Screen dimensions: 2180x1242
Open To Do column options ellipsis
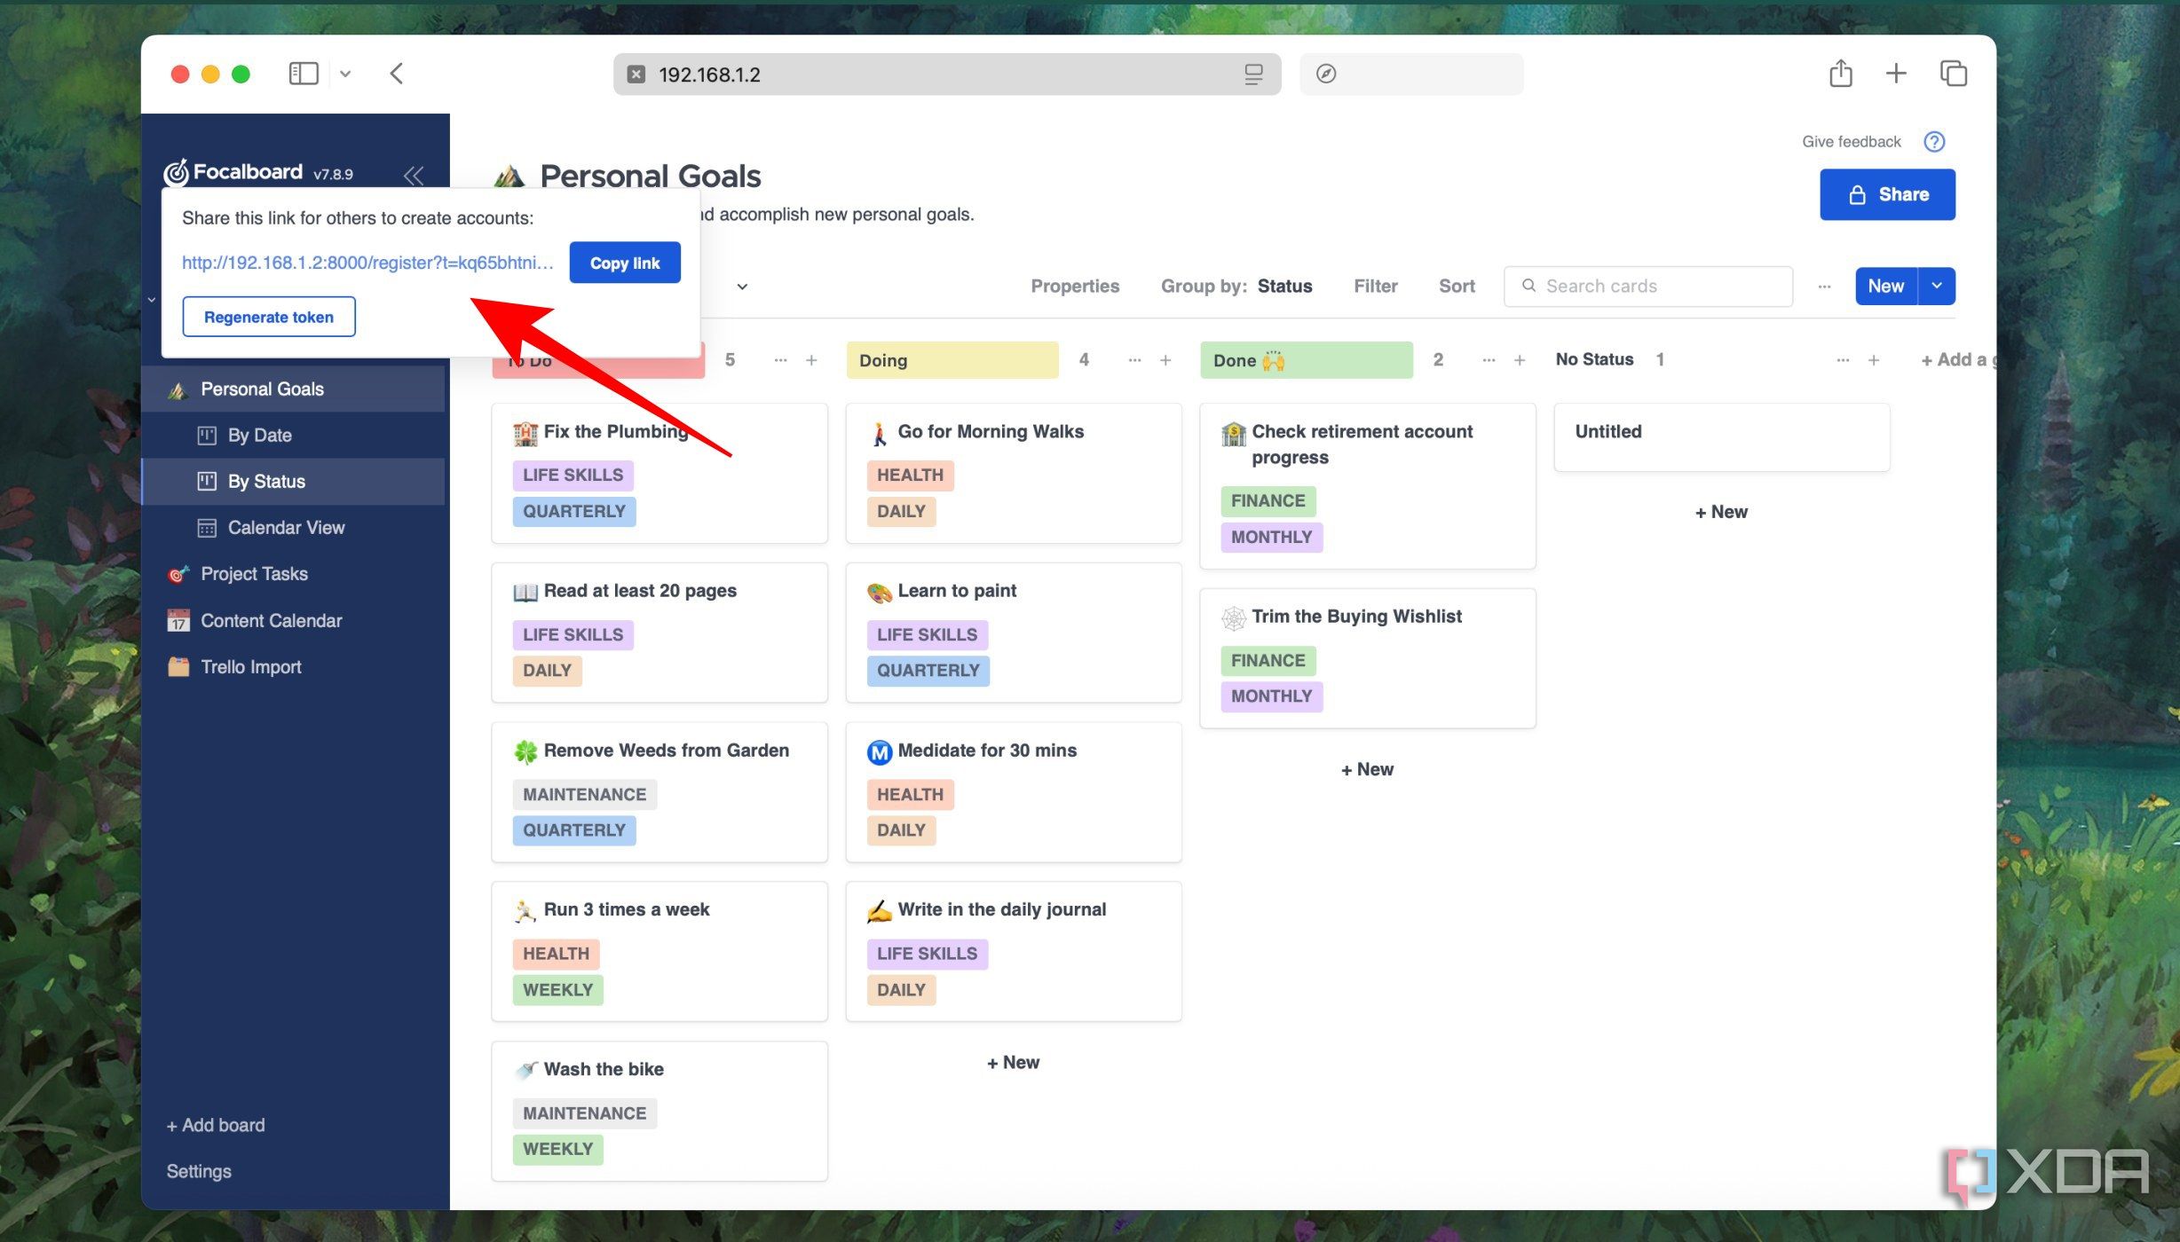coord(780,360)
